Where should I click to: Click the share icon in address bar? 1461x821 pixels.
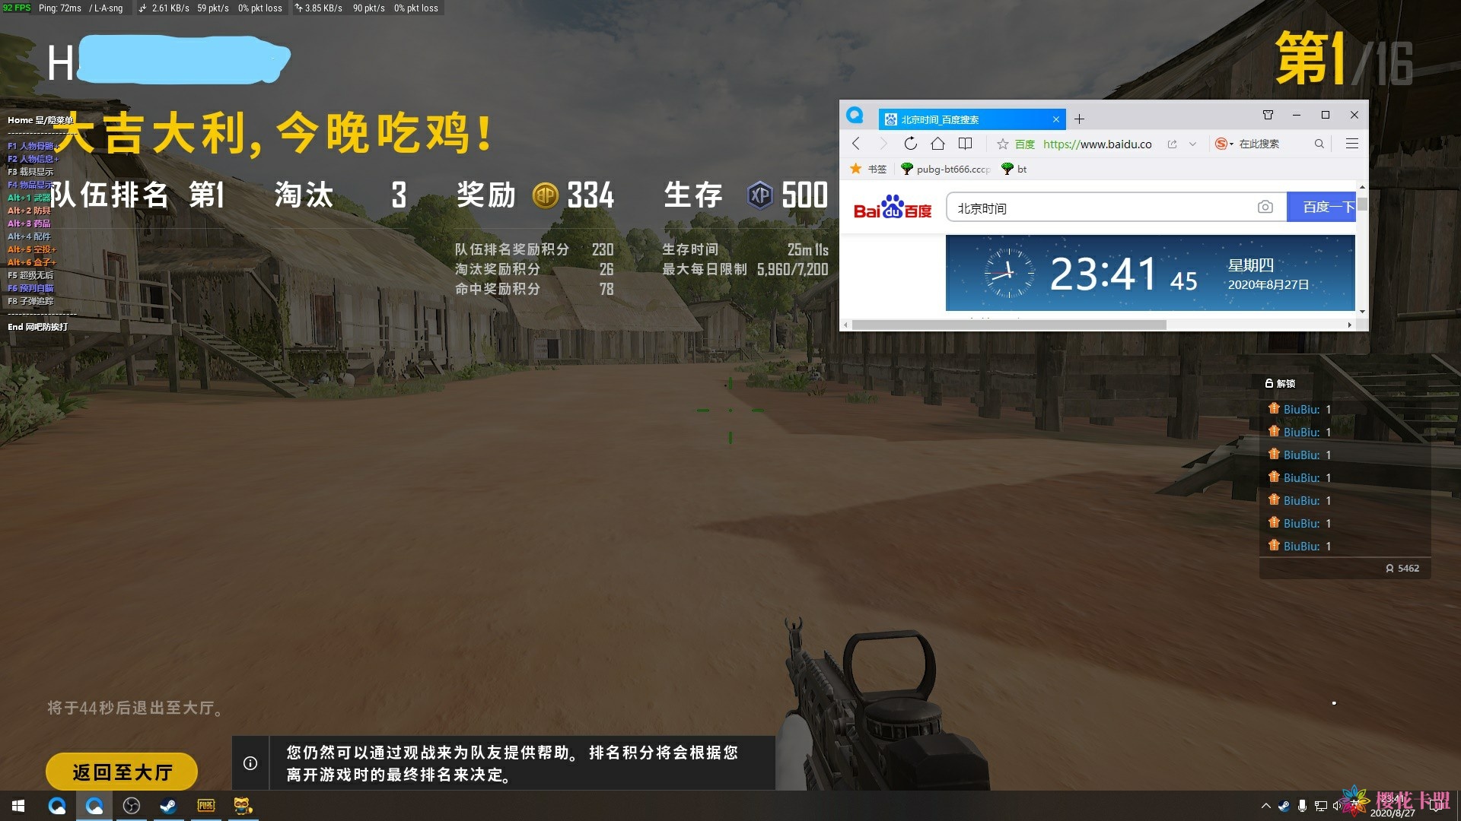click(x=1172, y=144)
